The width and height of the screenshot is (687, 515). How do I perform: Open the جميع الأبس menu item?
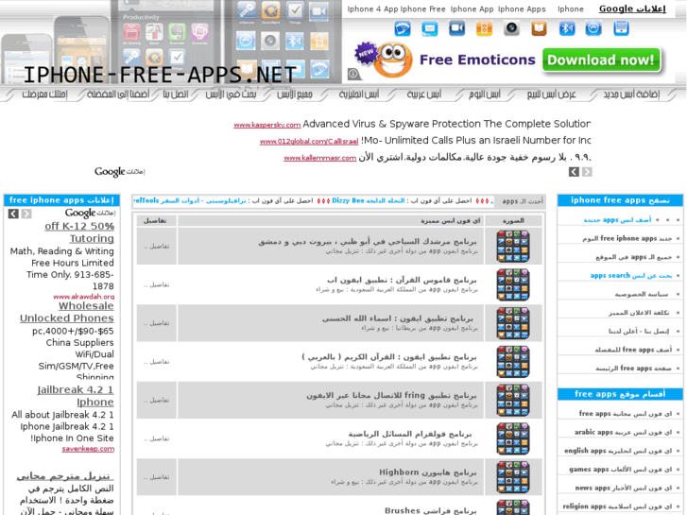(295, 94)
